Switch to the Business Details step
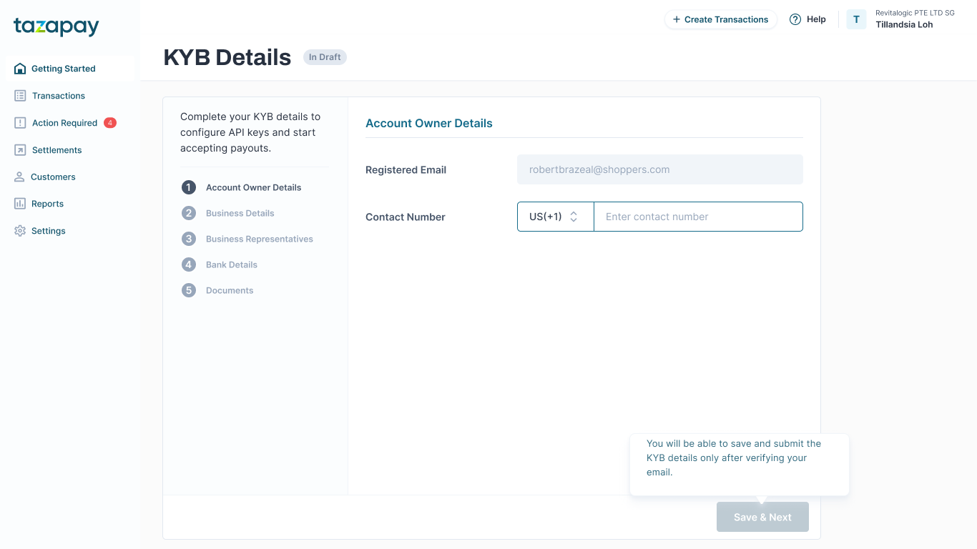This screenshot has height=549, width=977. coord(240,213)
